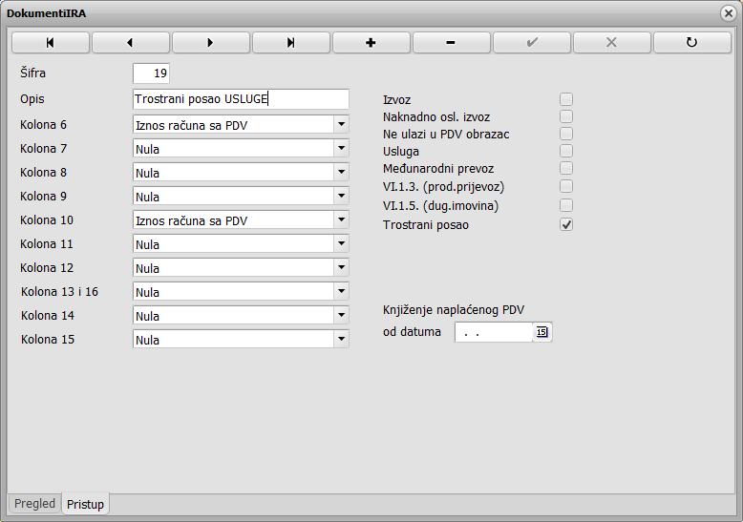Expand the Kolona 12 dropdown
The width and height of the screenshot is (743, 522).
coord(341,267)
